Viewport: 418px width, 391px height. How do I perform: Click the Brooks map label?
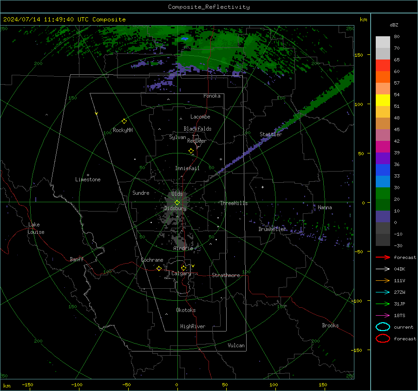[330, 325]
